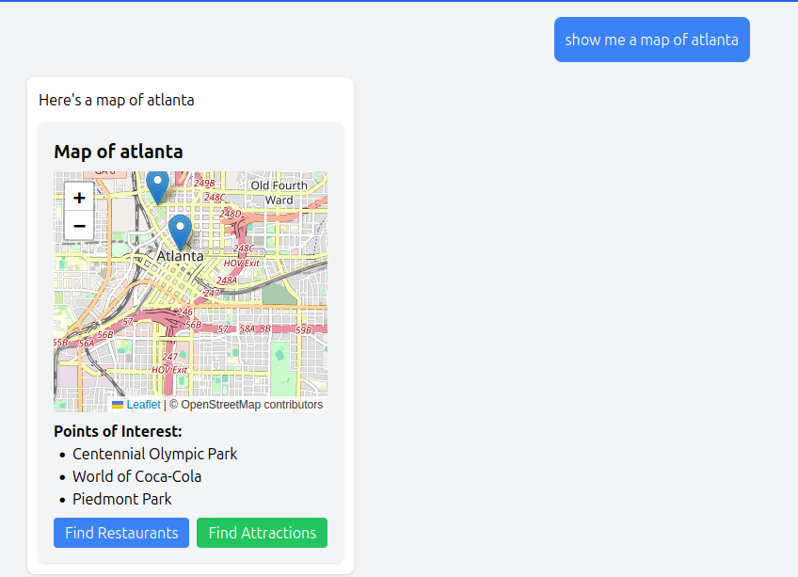The image size is (798, 577).
Task: Click the 59B exit label on the map
Action: point(303,330)
